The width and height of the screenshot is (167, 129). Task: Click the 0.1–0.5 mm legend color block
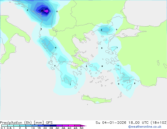[x=4, y=126]
